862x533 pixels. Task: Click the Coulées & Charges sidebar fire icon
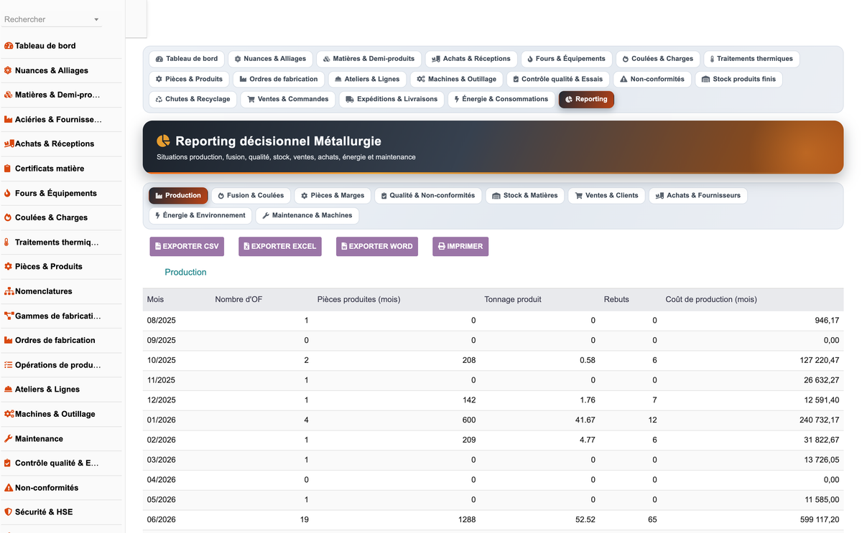point(8,217)
